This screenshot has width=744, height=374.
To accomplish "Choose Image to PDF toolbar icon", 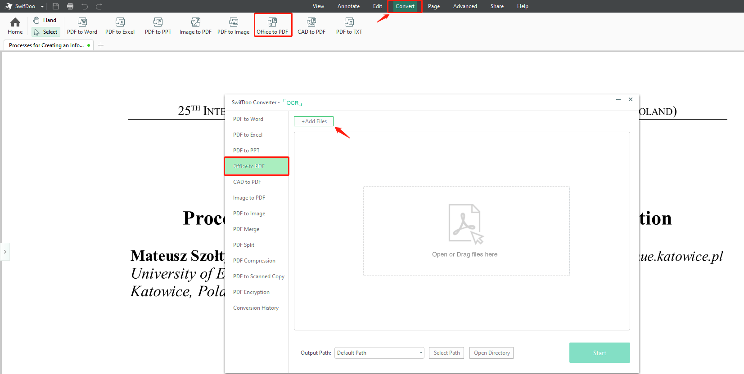I will click(195, 26).
